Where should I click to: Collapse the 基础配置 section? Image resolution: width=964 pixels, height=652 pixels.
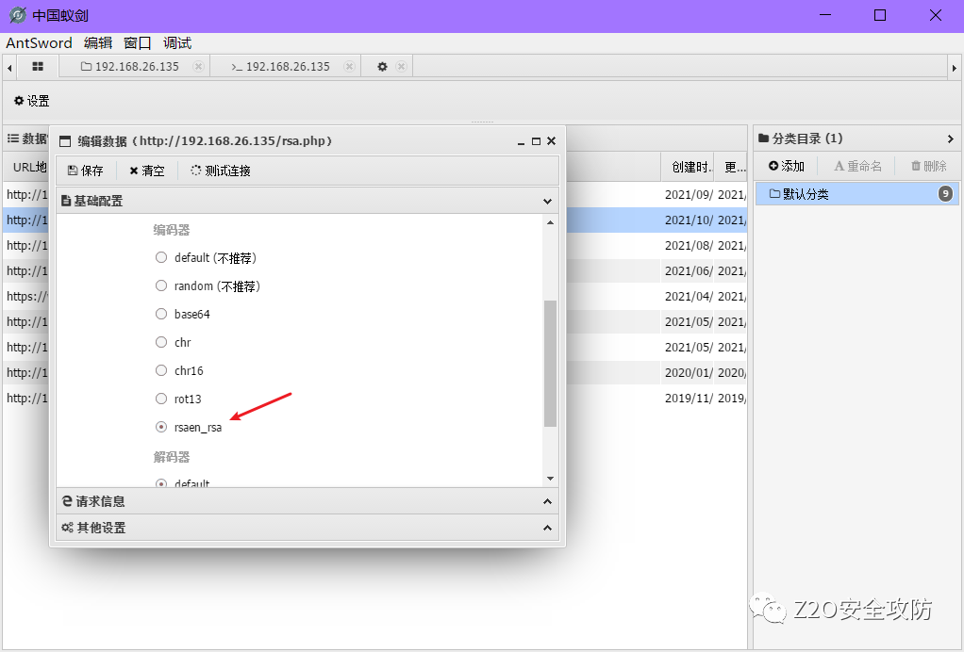point(547,201)
